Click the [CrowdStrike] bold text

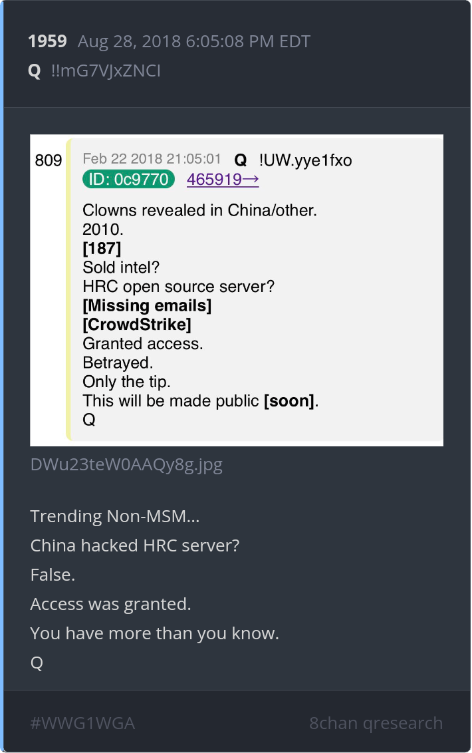tap(137, 325)
